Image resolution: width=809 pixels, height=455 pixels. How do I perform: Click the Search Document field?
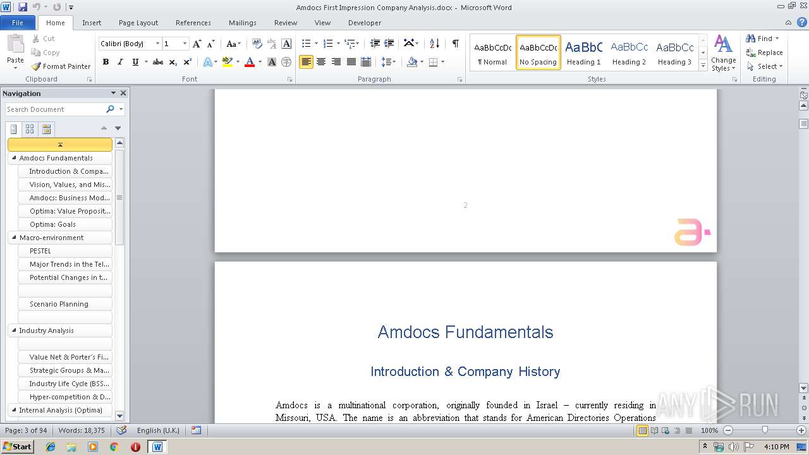(x=56, y=109)
